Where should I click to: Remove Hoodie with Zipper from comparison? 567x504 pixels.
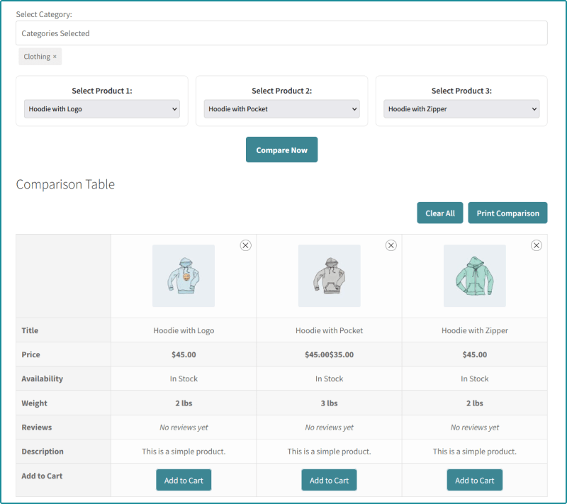click(x=537, y=245)
